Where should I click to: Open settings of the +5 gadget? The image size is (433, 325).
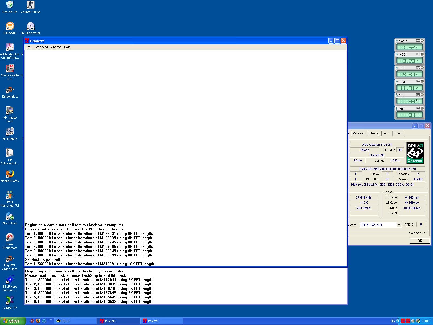418,68
